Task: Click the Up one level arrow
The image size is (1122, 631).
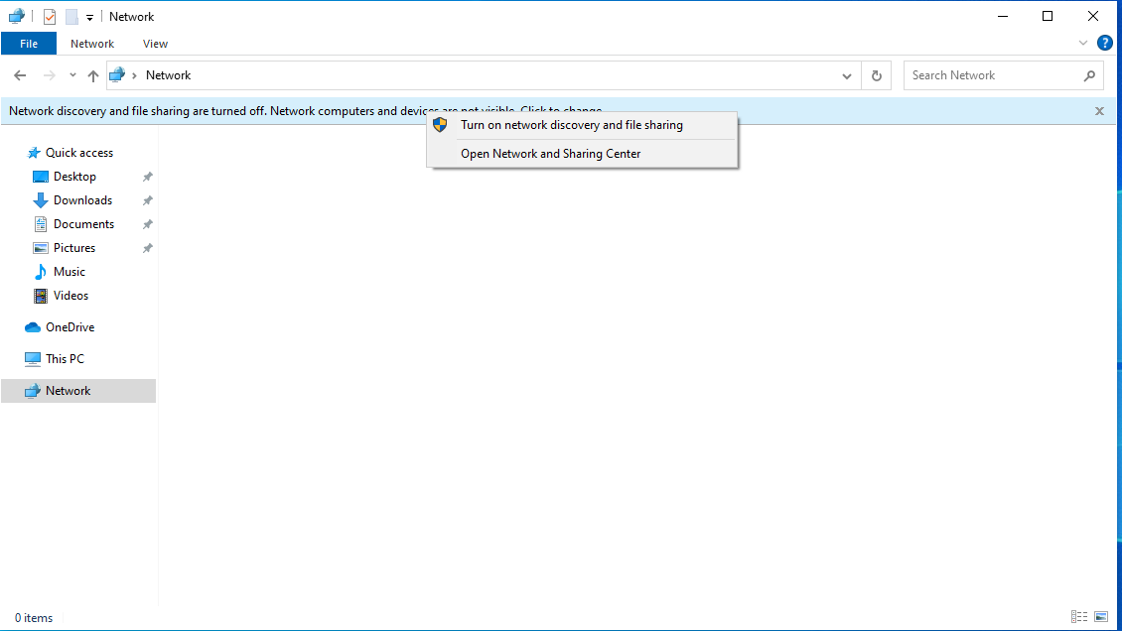Action: tap(92, 74)
